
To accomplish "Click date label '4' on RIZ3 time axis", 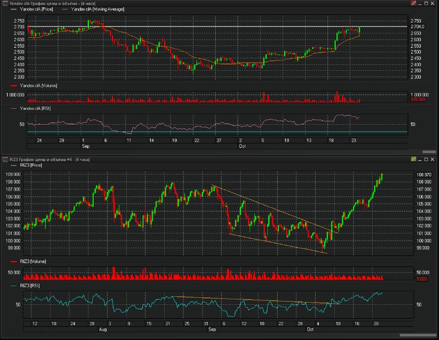I will (318, 324).
